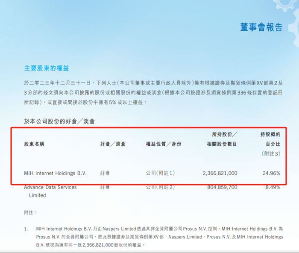Click the 於本公司股份的好倉／淡倉 subheading
The image size is (299, 253).
point(59,121)
